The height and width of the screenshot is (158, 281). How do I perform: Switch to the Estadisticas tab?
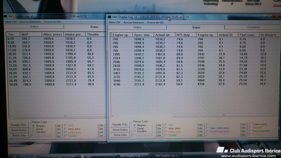tap(253, 27)
